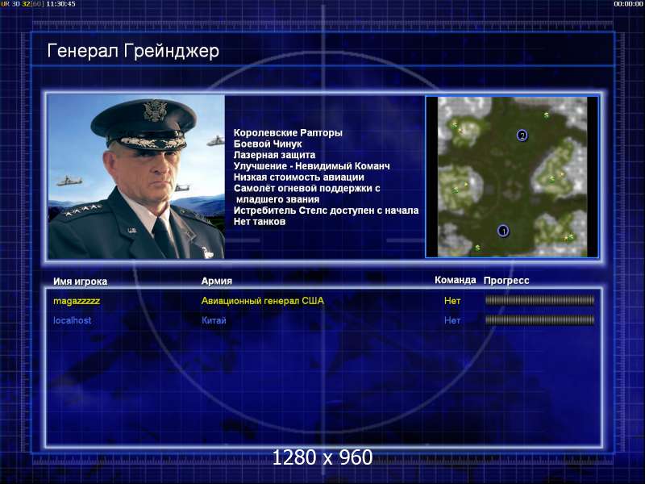Viewport: 645px width, 484px height.
Task: Click column header 'Команда'
Action: [x=455, y=280]
